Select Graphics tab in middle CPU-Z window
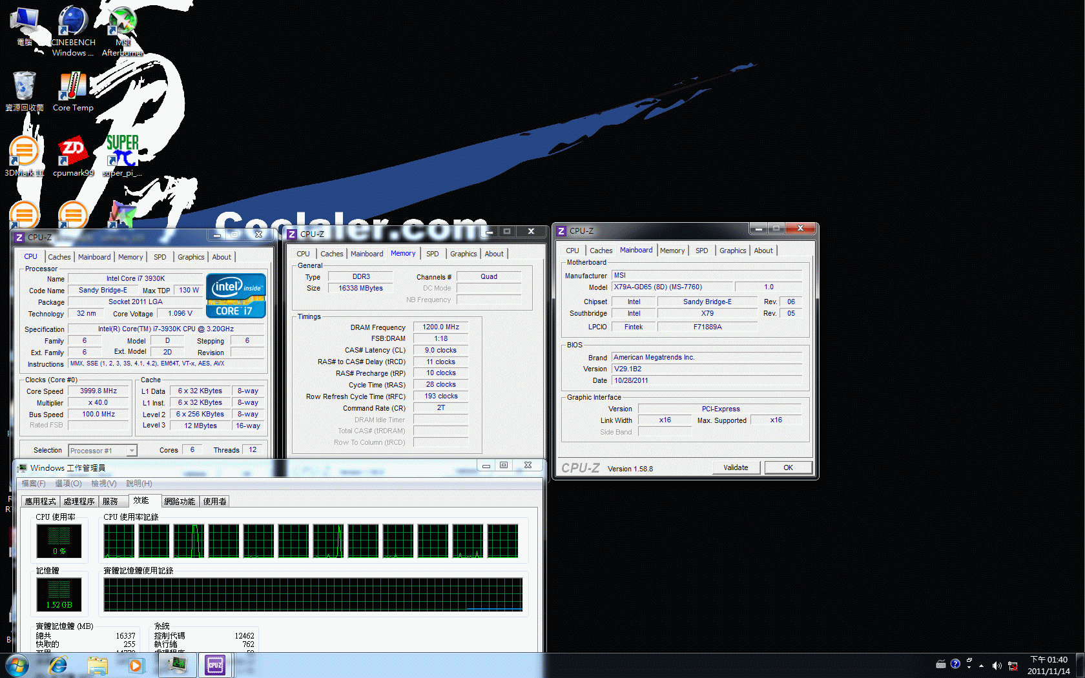 (x=464, y=254)
